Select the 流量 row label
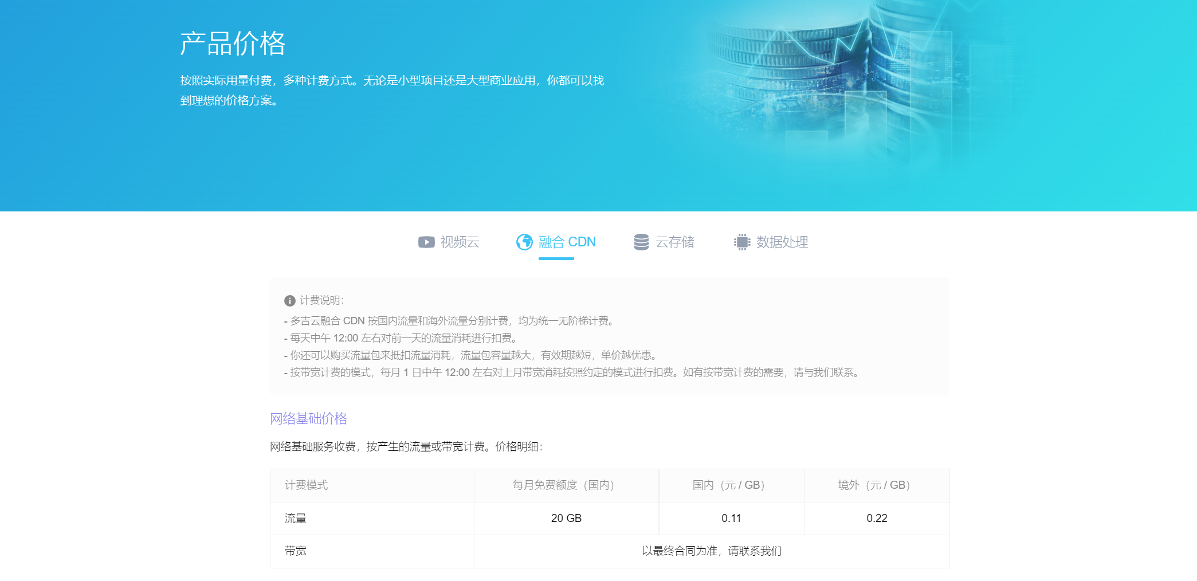Screen dimensions: 1197x581 tap(296, 519)
